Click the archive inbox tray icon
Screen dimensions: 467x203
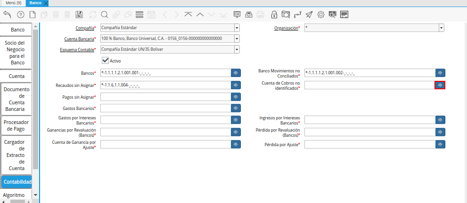pyautogui.click(x=249, y=14)
